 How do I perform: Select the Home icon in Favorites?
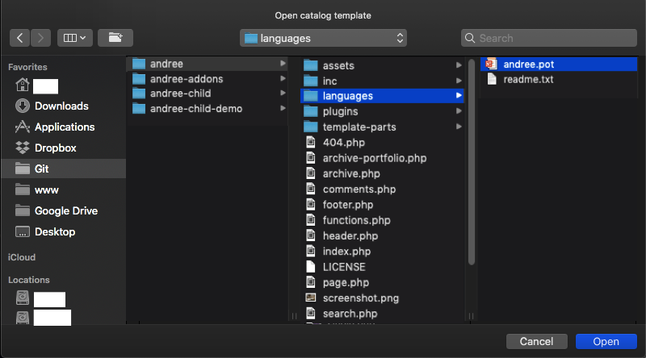pos(23,85)
